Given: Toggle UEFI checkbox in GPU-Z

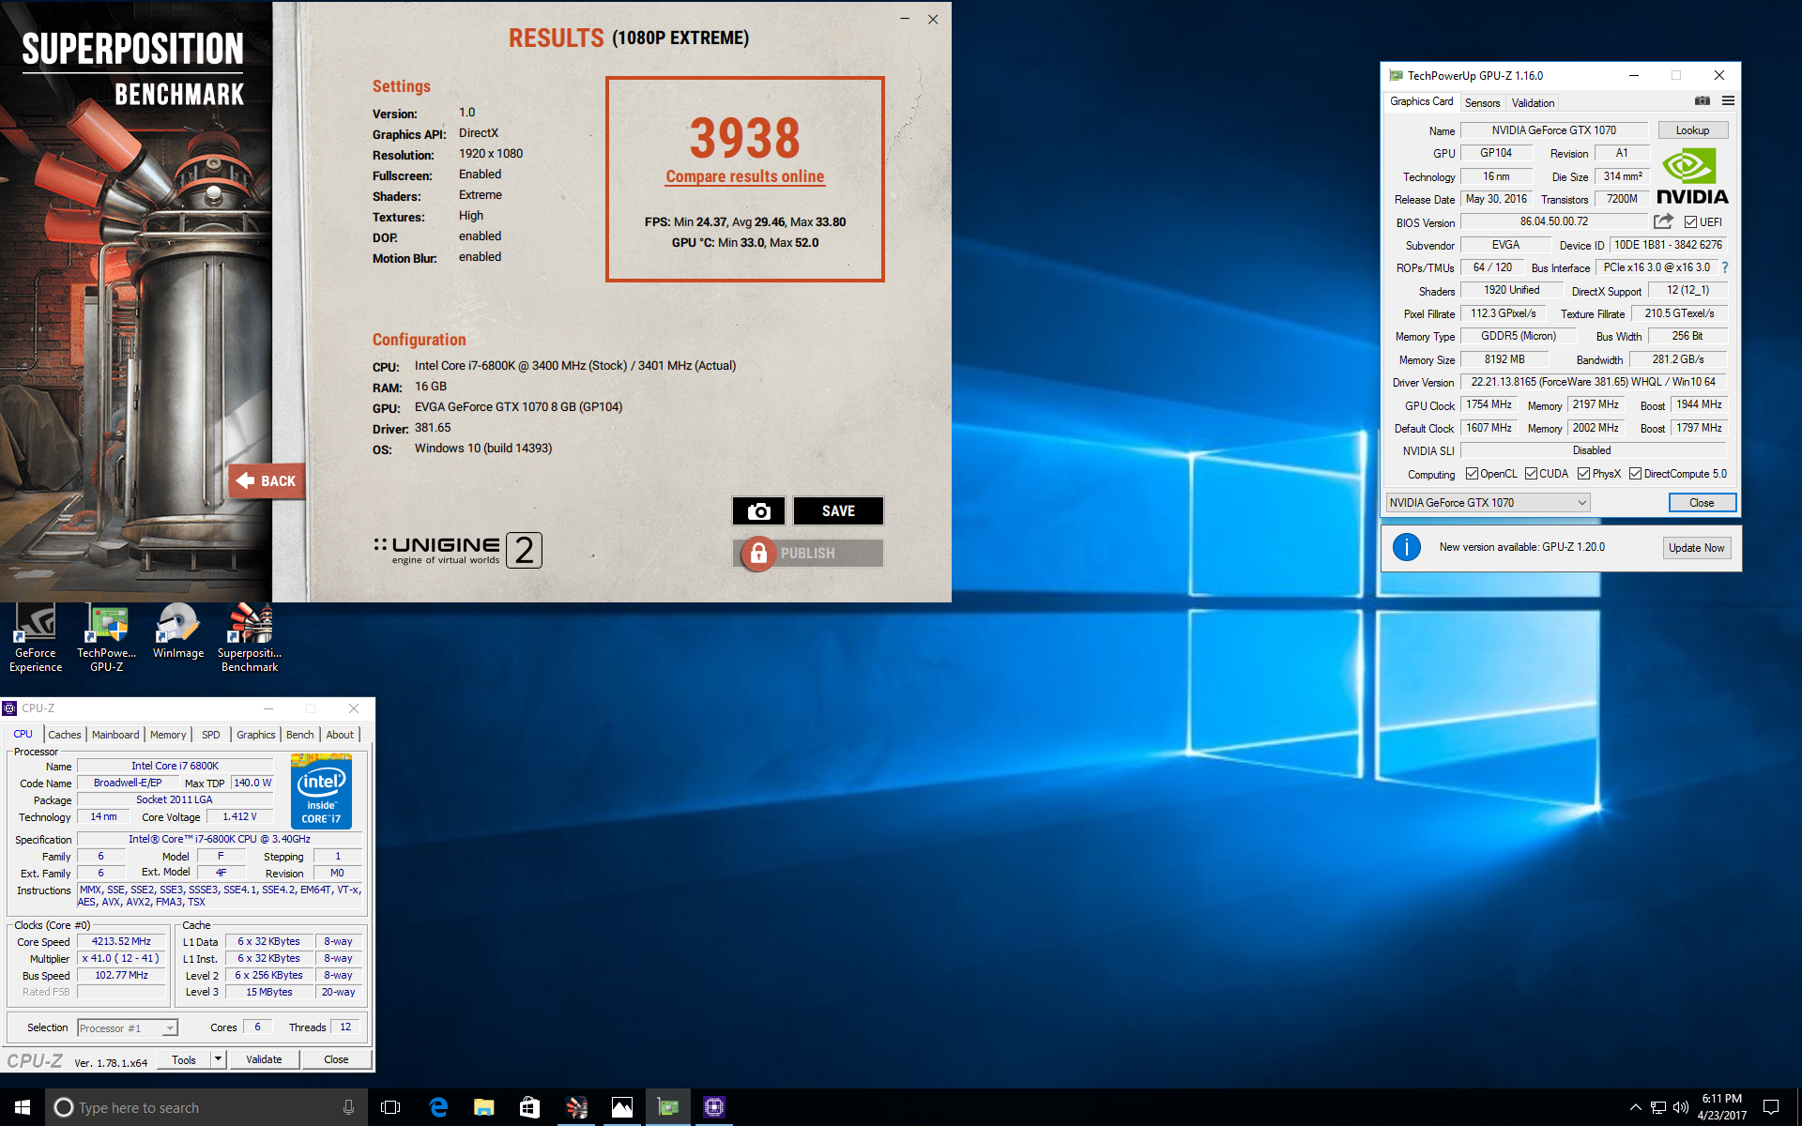Looking at the screenshot, I should coord(1690,222).
